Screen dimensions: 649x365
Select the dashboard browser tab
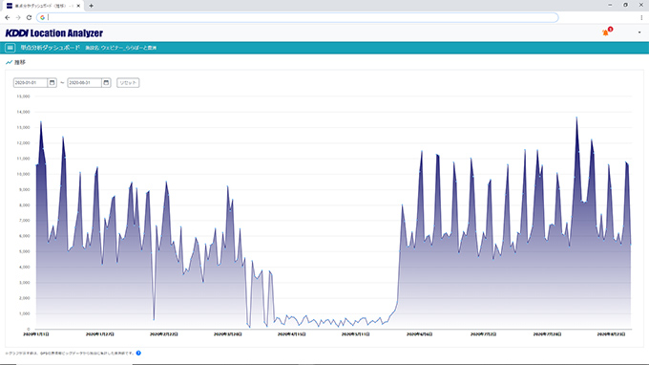tap(43, 6)
